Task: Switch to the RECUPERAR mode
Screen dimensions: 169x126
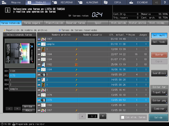Action: coord(63,2)
